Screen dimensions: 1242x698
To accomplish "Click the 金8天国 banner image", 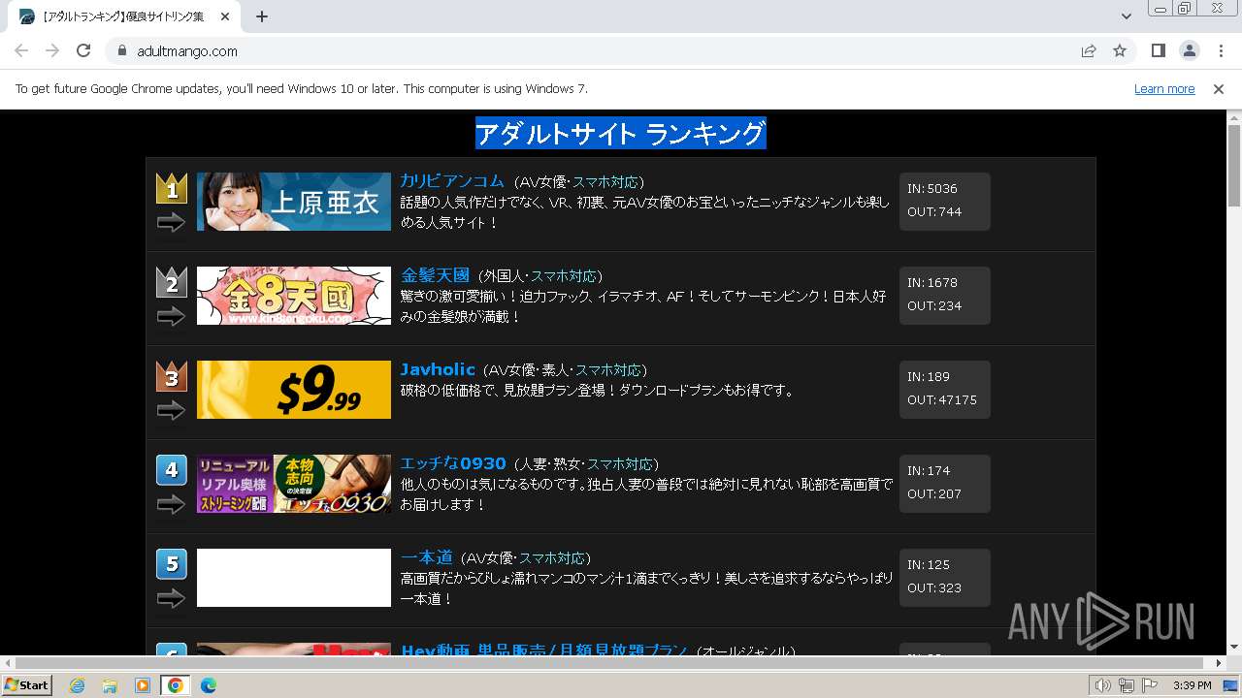I will pos(294,296).
